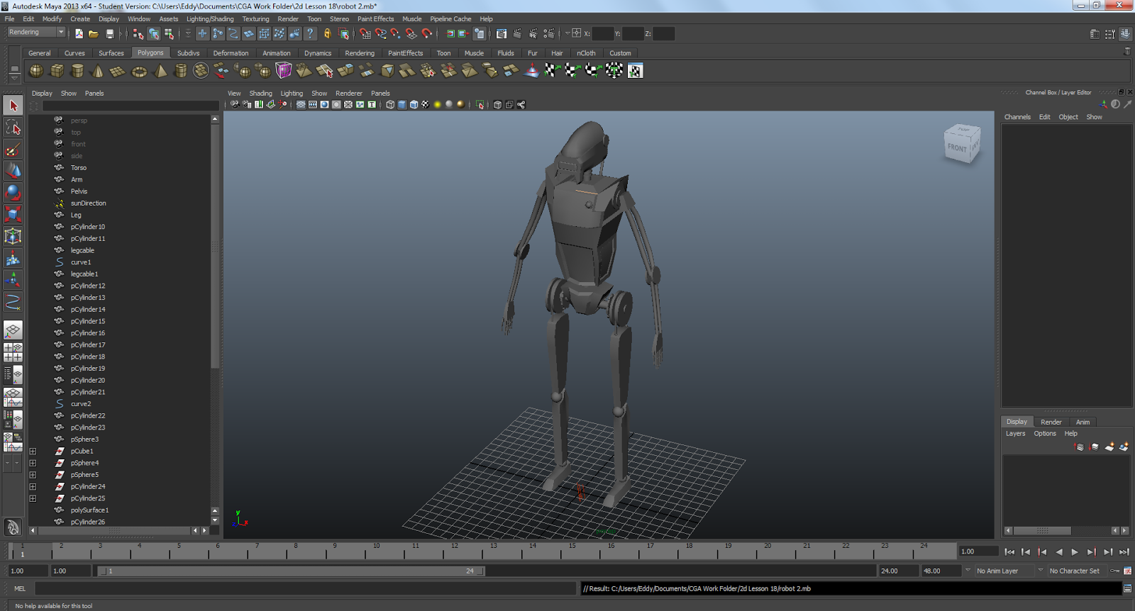Screen dimensions: 1135x611
Task: Create a polygon cone from the shelf
Action: pyautogui.click(x=98, y=71)
